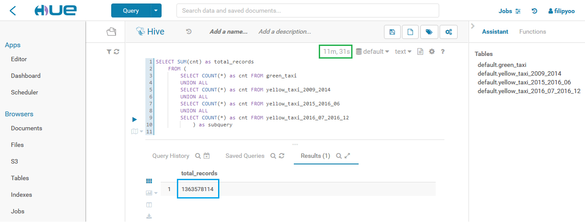The height and width of the screenshot is (223, 585).
Task: Open Tables browser in sidebar
Action: point(20,178)
